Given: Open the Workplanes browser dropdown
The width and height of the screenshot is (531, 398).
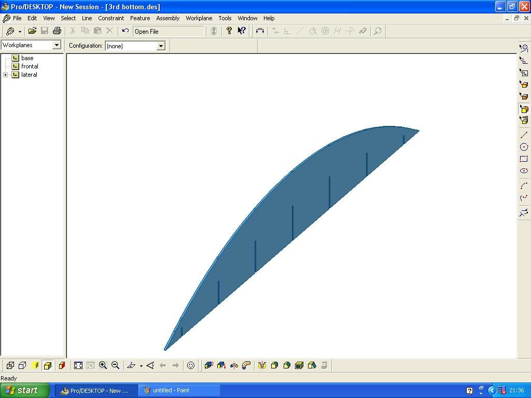Looking at the screenshot, I should 57,45.
